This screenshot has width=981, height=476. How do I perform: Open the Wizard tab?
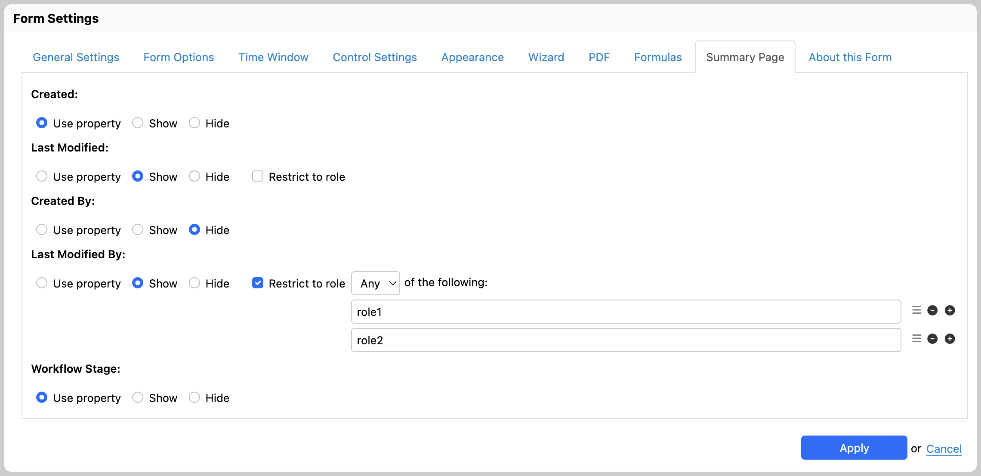click(546, 57)
